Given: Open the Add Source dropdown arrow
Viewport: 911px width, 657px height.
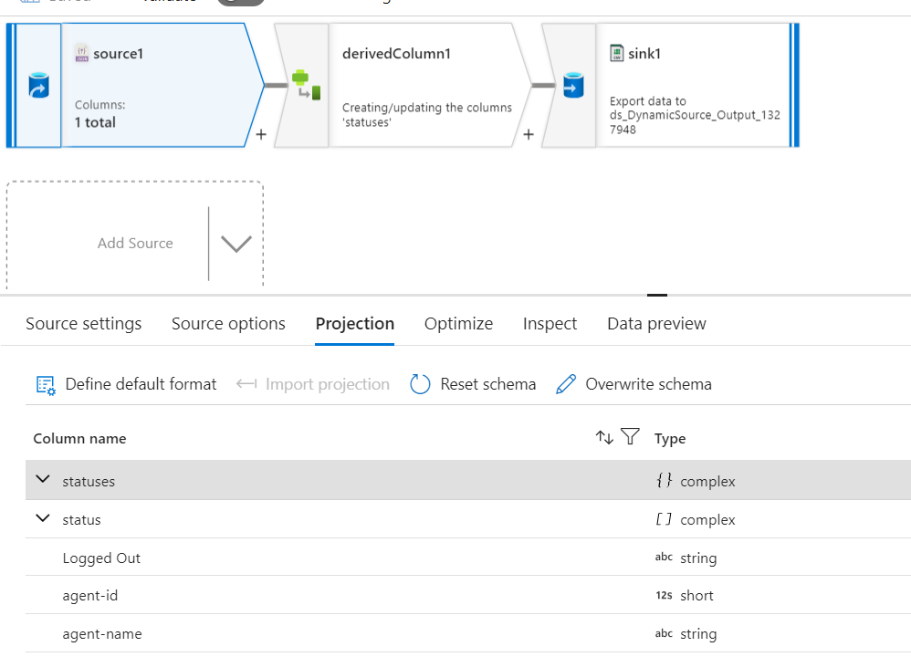Looking at the screenshot, I should [236, 244].
